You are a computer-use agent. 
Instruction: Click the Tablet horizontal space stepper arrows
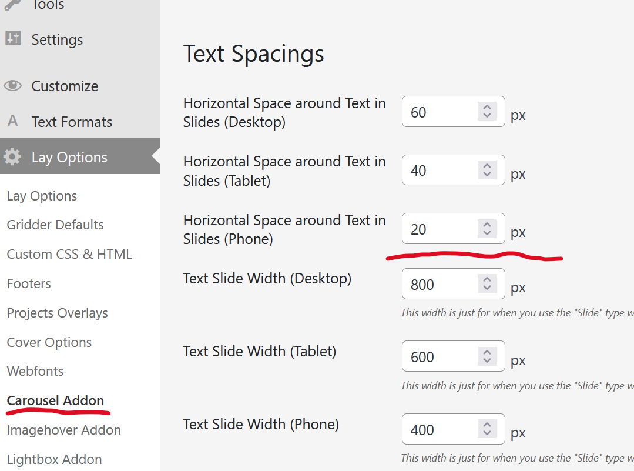coord(487,170)
